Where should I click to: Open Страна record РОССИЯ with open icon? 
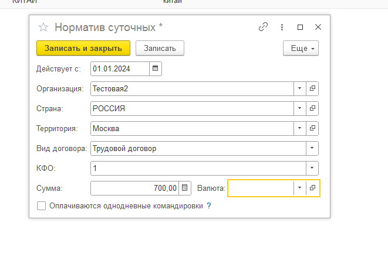coord(312,108)
